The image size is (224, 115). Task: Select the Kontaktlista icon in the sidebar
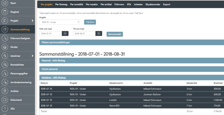coord(5,65)
